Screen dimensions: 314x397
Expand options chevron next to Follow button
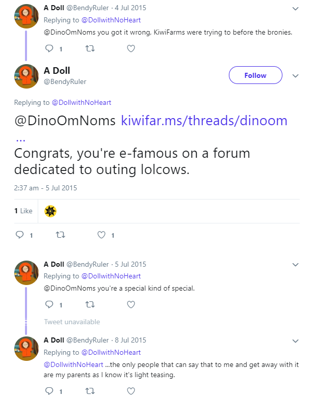295,76
